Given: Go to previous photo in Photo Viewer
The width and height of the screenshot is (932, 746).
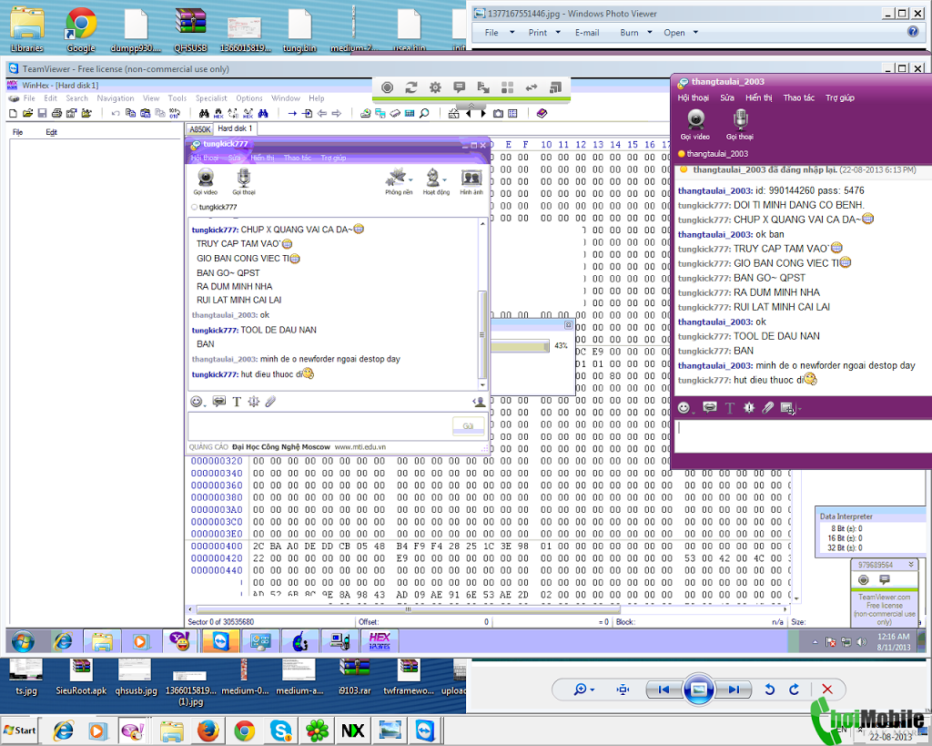Looking at the screenshot, I should pos(664,690).
